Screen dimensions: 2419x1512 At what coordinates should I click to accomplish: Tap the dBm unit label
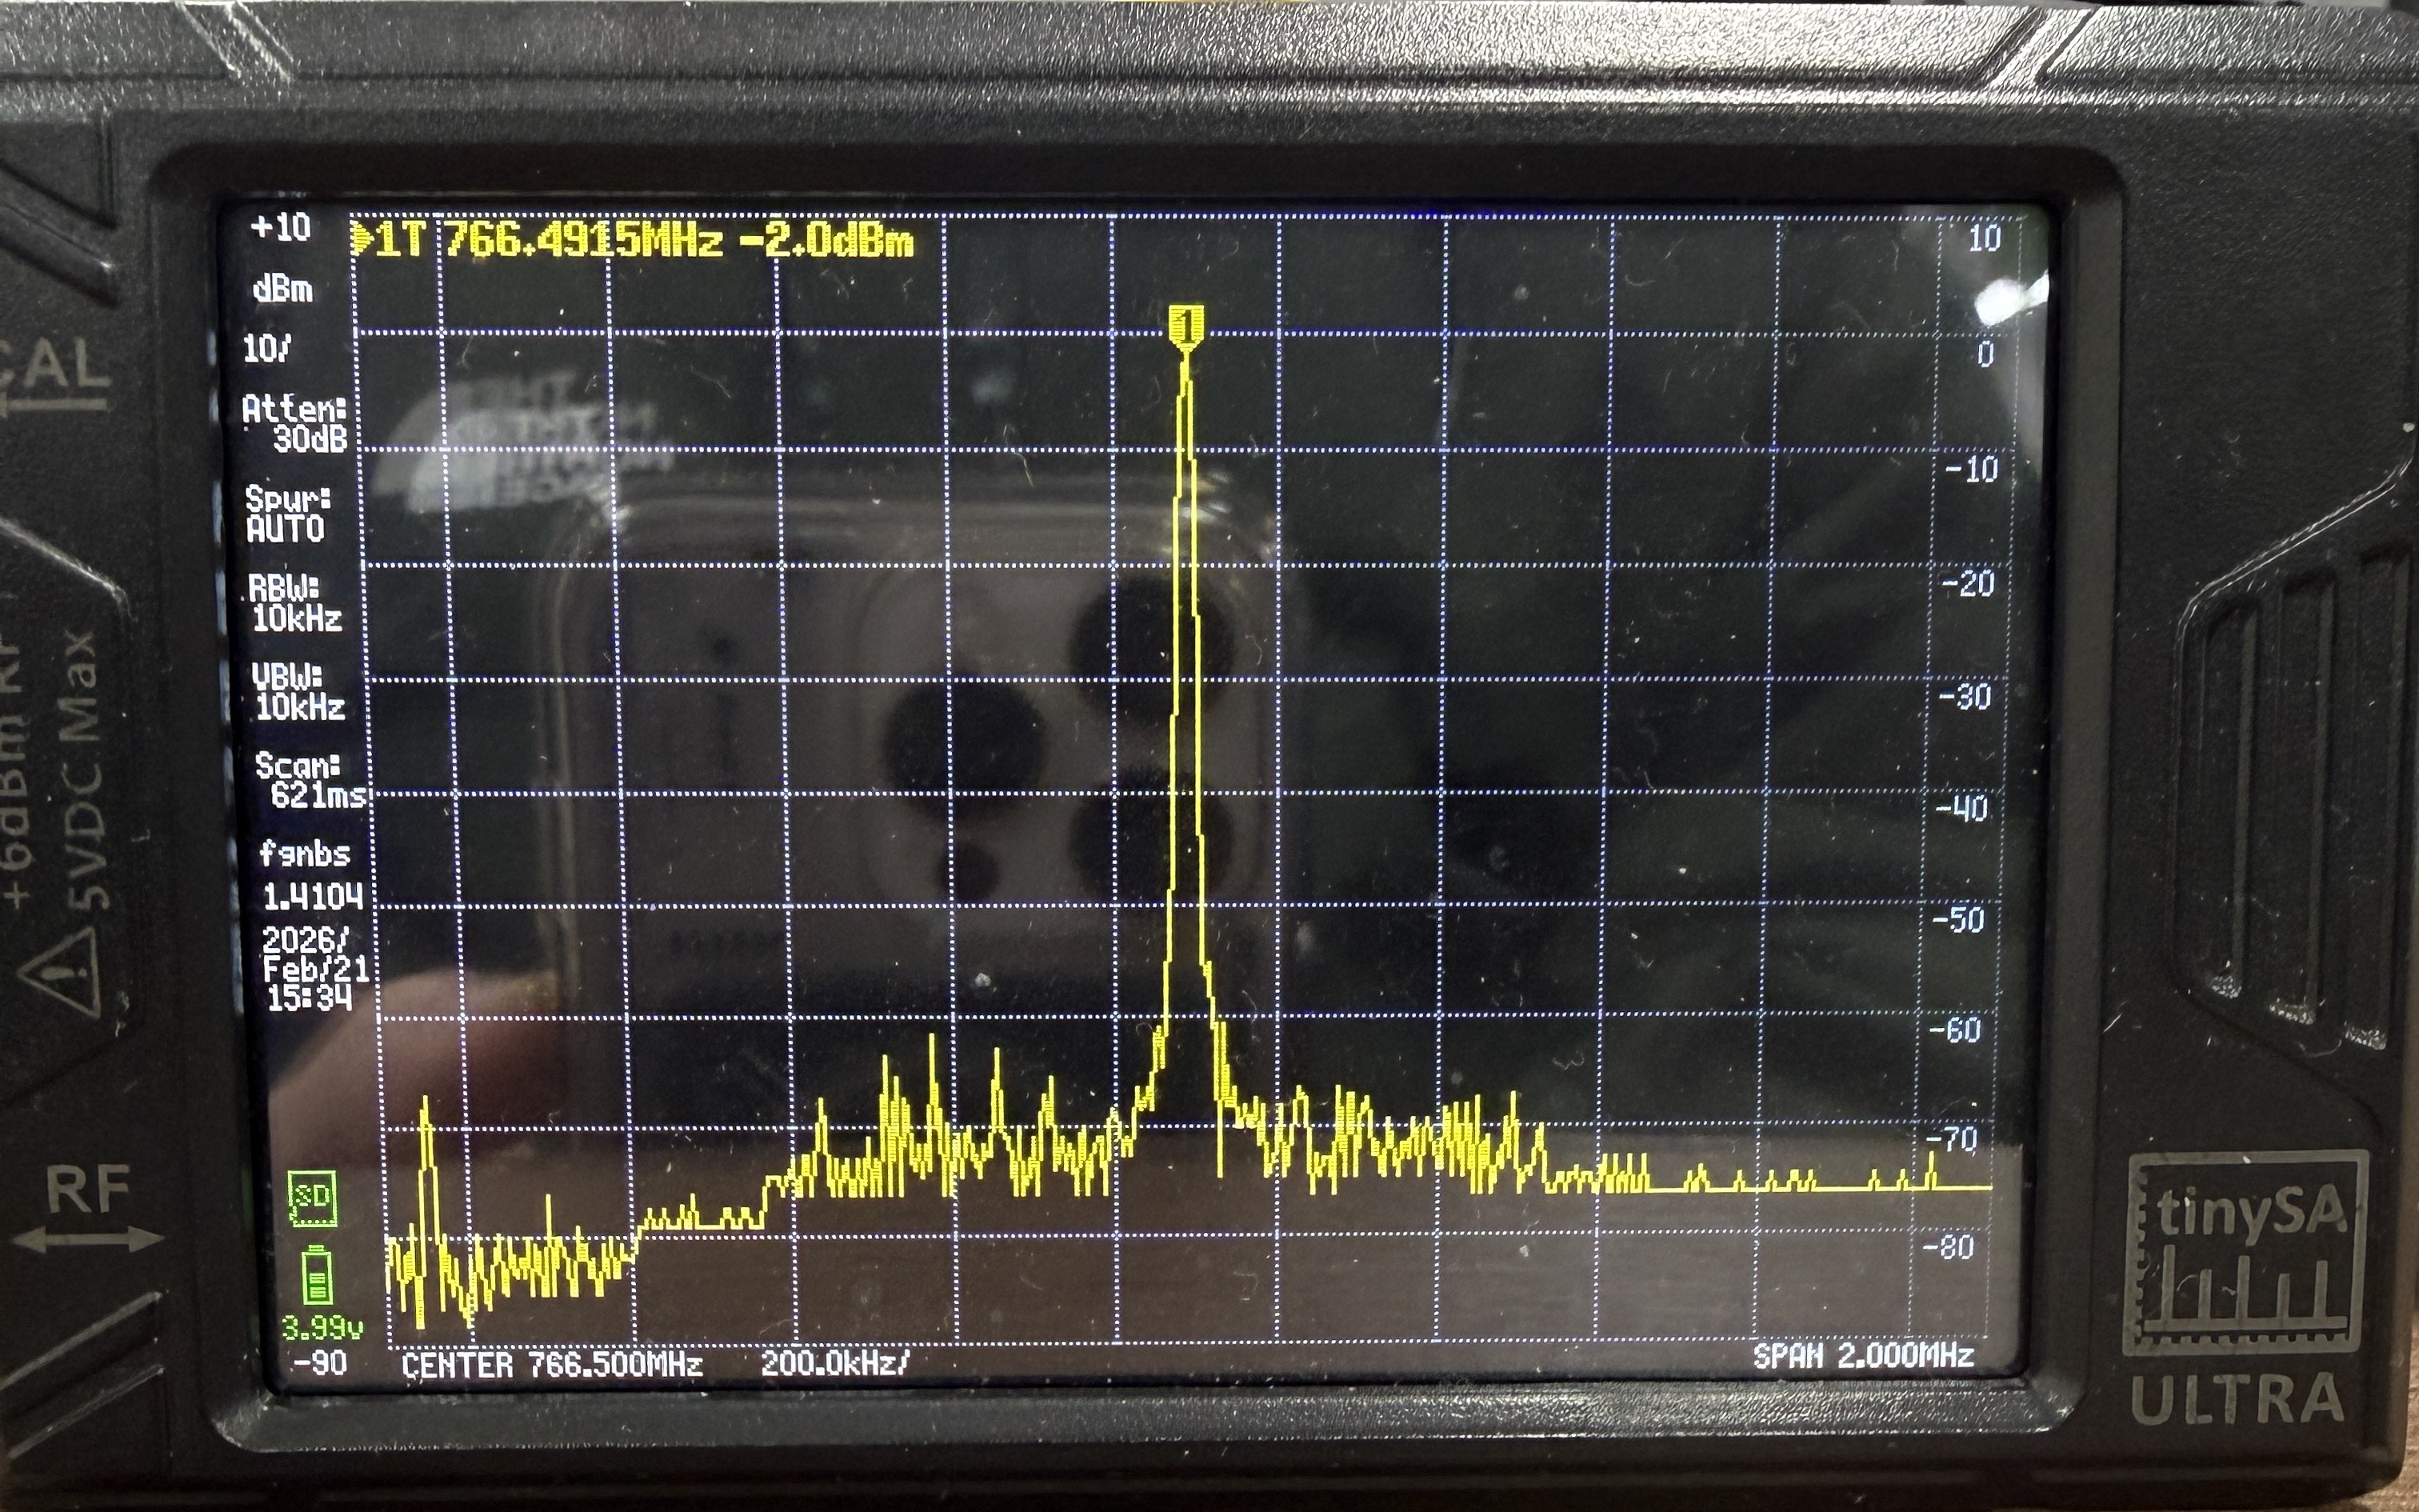[283, 290]
